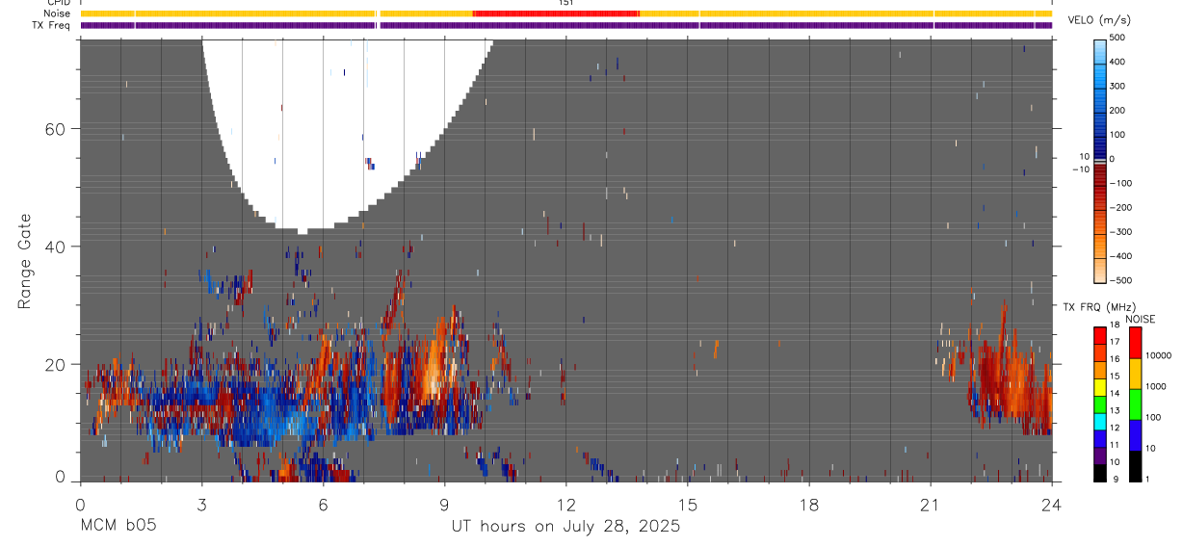Click the yellow 1000–10000 swatch in NOISE legend
Screen dimensions: 1183x546
point(1135,373)
